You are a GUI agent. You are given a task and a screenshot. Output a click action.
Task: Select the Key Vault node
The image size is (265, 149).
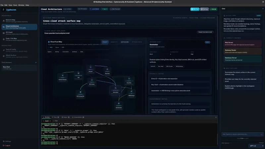(107, 72)
